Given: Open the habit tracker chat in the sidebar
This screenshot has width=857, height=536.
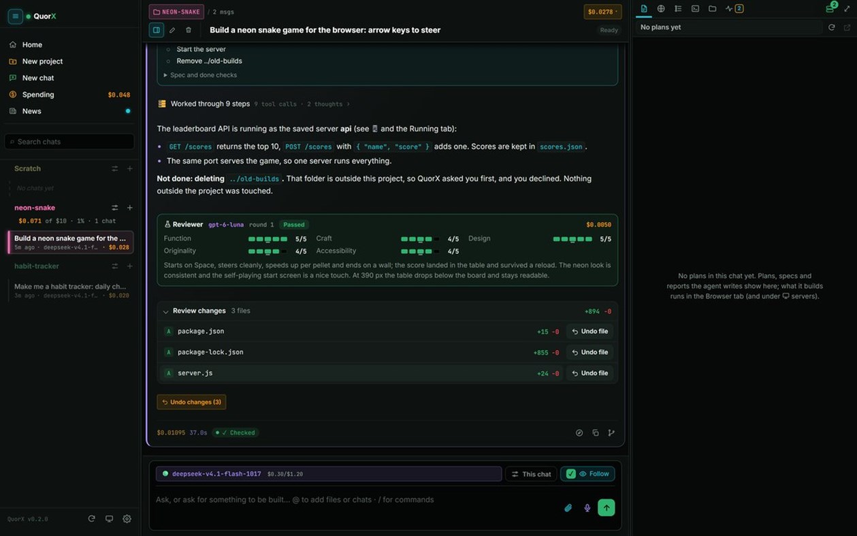Looking at the screenshot, I should [71, 291].
